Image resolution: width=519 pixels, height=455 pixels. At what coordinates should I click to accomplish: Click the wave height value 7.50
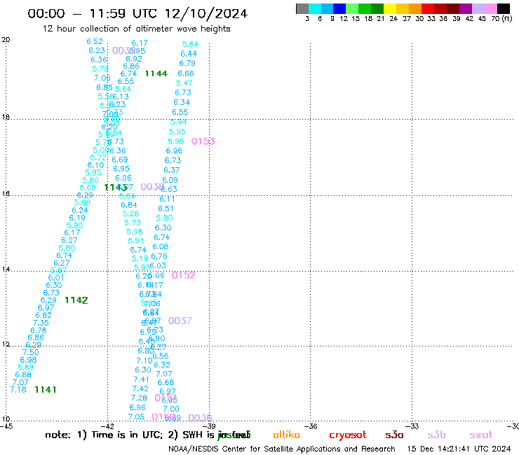(31, 352)
